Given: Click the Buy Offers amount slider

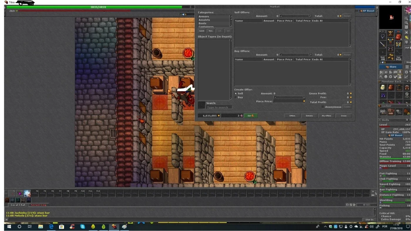Looking at the screenshot, I should click(x=295, y=55).
